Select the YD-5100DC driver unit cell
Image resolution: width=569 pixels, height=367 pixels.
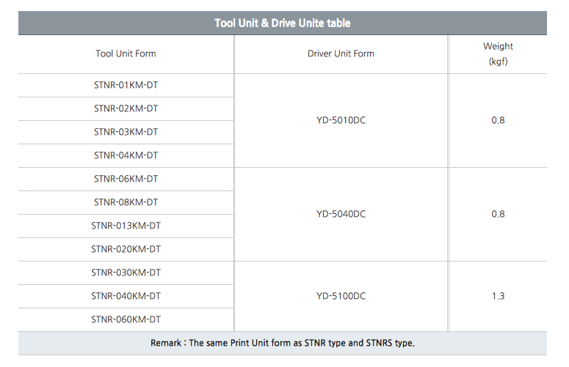pyautogui.click(x=341, y=296)
